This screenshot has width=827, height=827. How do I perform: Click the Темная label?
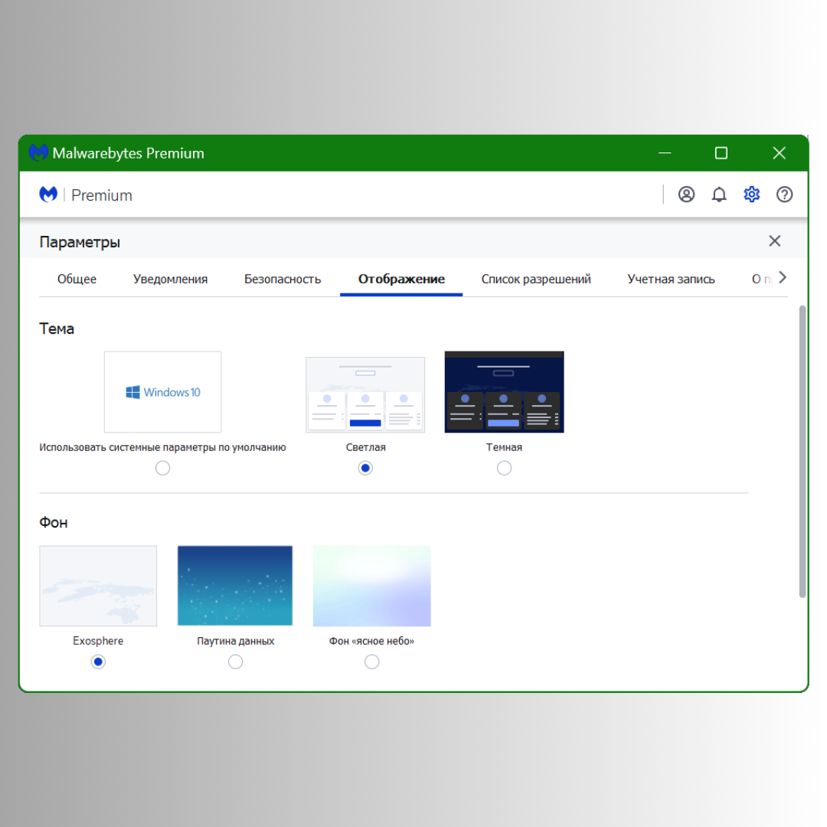504,447
